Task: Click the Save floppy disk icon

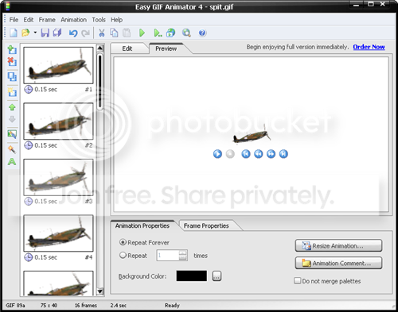Action: tap(45, 33)
